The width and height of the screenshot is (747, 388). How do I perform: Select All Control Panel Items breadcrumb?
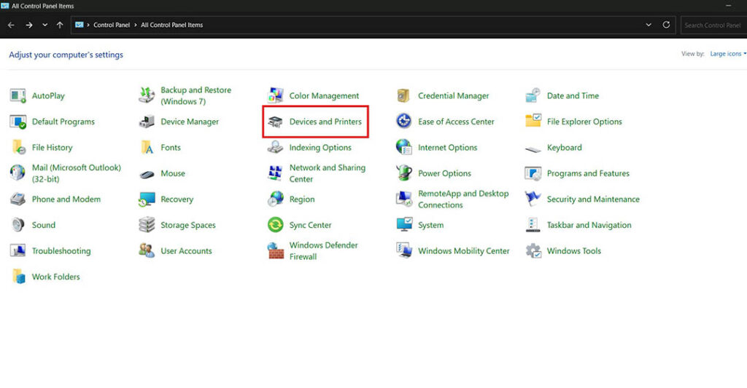pyautogui.click(x=171, y=25)
